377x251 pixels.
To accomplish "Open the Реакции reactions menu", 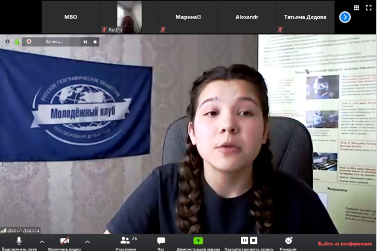I will click(x=289, y=241).
